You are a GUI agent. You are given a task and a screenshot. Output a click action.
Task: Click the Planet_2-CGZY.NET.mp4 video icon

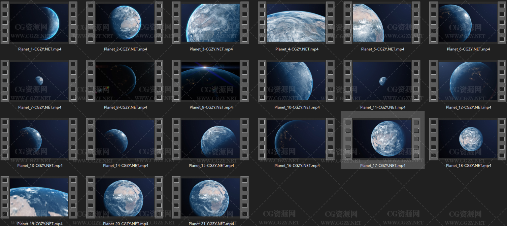pos(125,23)
